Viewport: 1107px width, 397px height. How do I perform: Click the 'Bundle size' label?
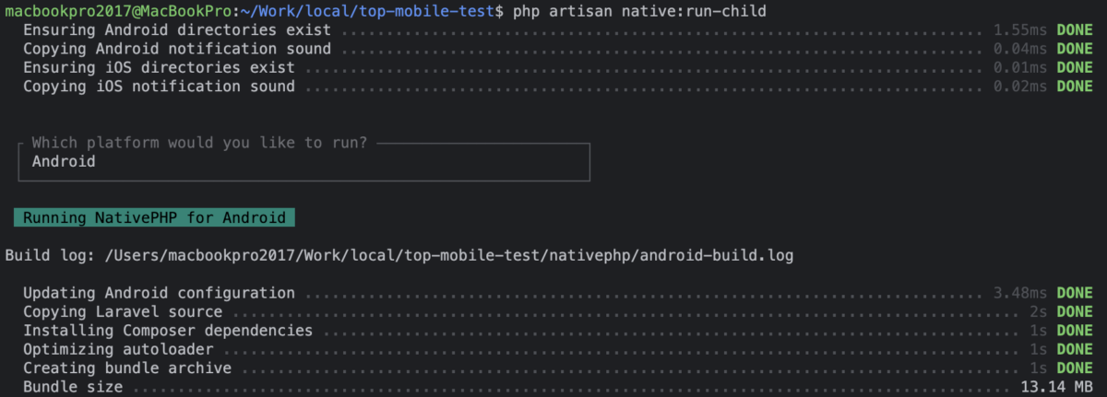pyautogui.click(x=73, y=387)
